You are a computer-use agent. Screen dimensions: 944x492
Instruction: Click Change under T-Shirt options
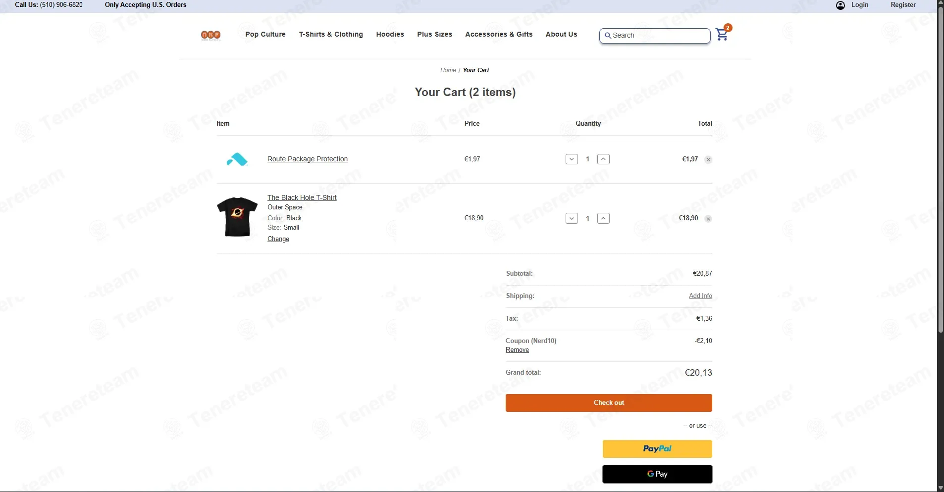pyautogui.click(x=278, y=239)
